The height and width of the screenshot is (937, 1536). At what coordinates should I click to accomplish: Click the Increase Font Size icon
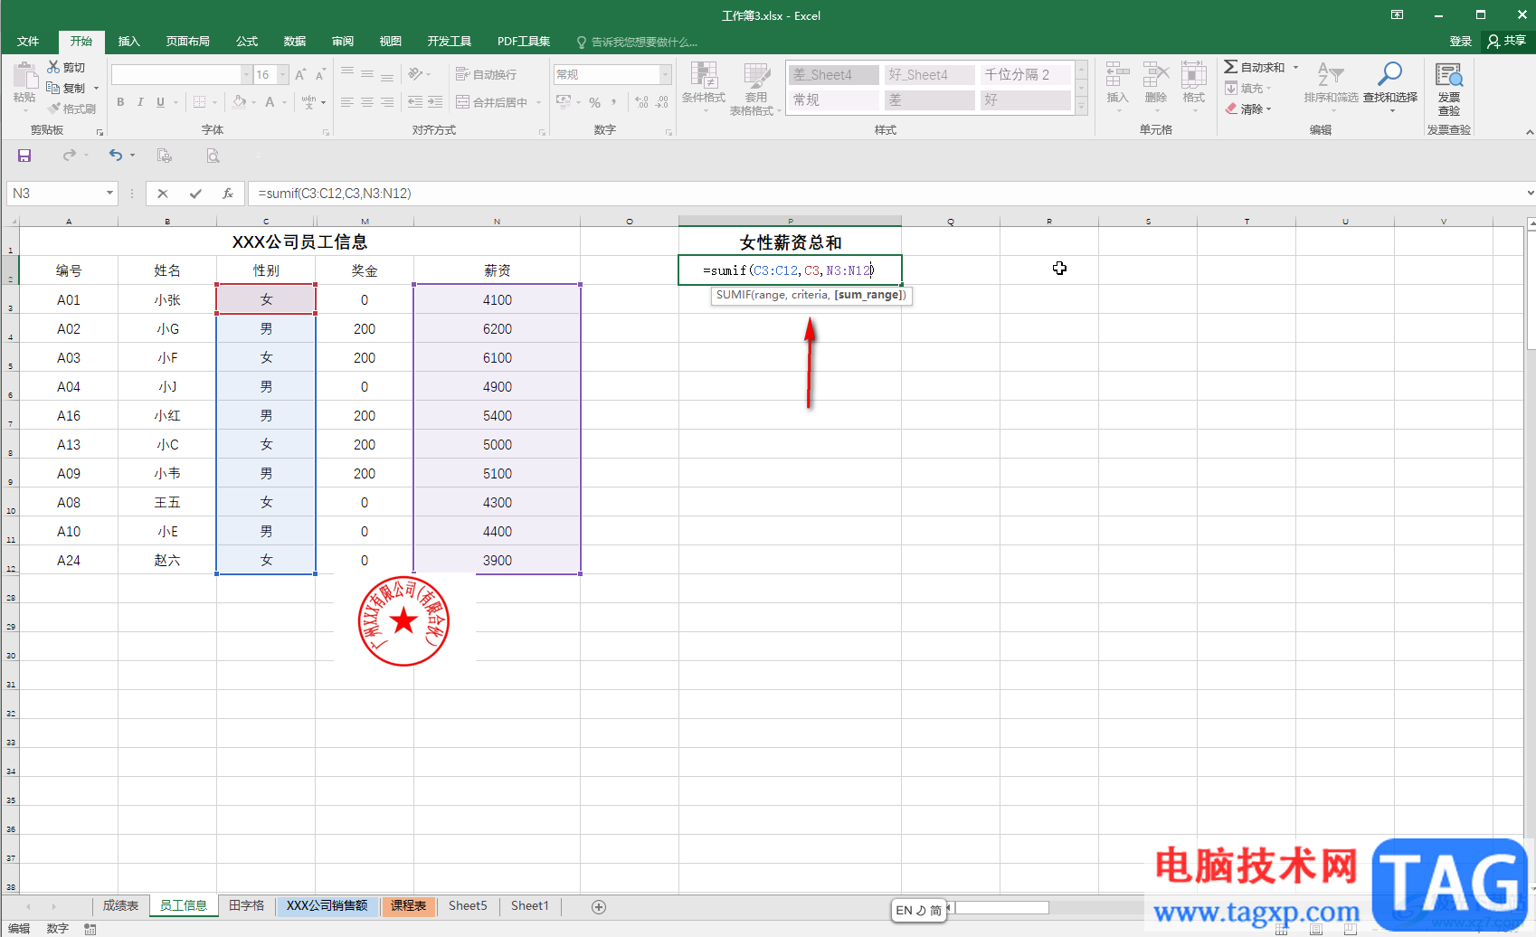pos(300,74)
